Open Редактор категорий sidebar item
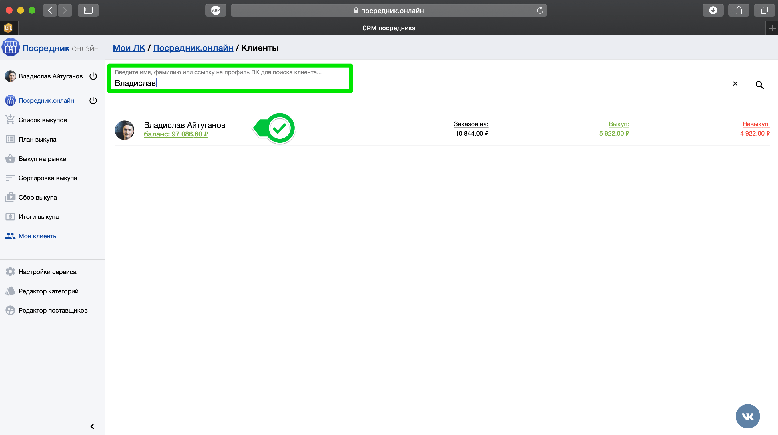 click(48, 291)
